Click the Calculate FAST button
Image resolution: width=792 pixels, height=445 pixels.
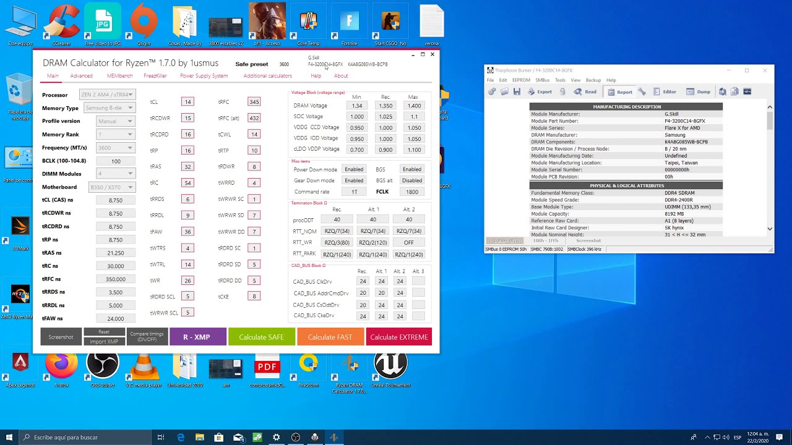330,337
